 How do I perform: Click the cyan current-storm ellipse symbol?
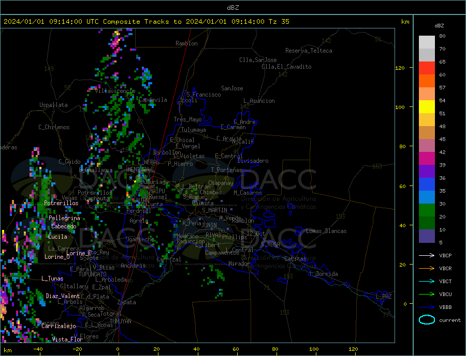[427, 320]
